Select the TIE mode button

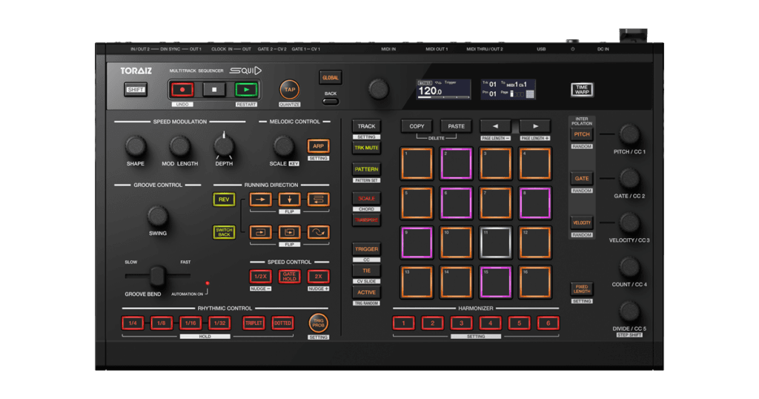pyautogui.click(x=366, y=271)
